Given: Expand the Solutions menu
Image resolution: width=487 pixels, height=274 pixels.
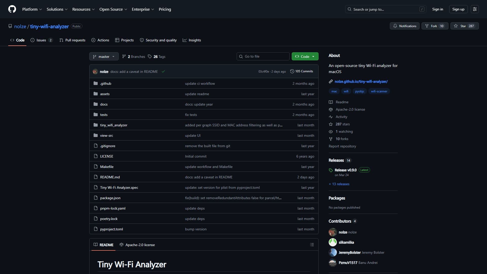Looking at the screenshot, I should tap(57, 9).
